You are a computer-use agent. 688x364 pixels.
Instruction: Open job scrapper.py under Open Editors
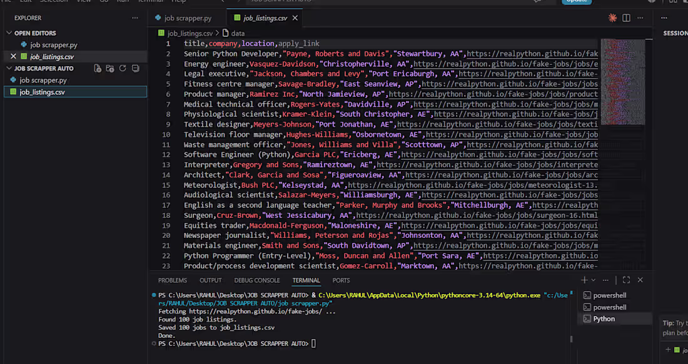tap(54, 45)
